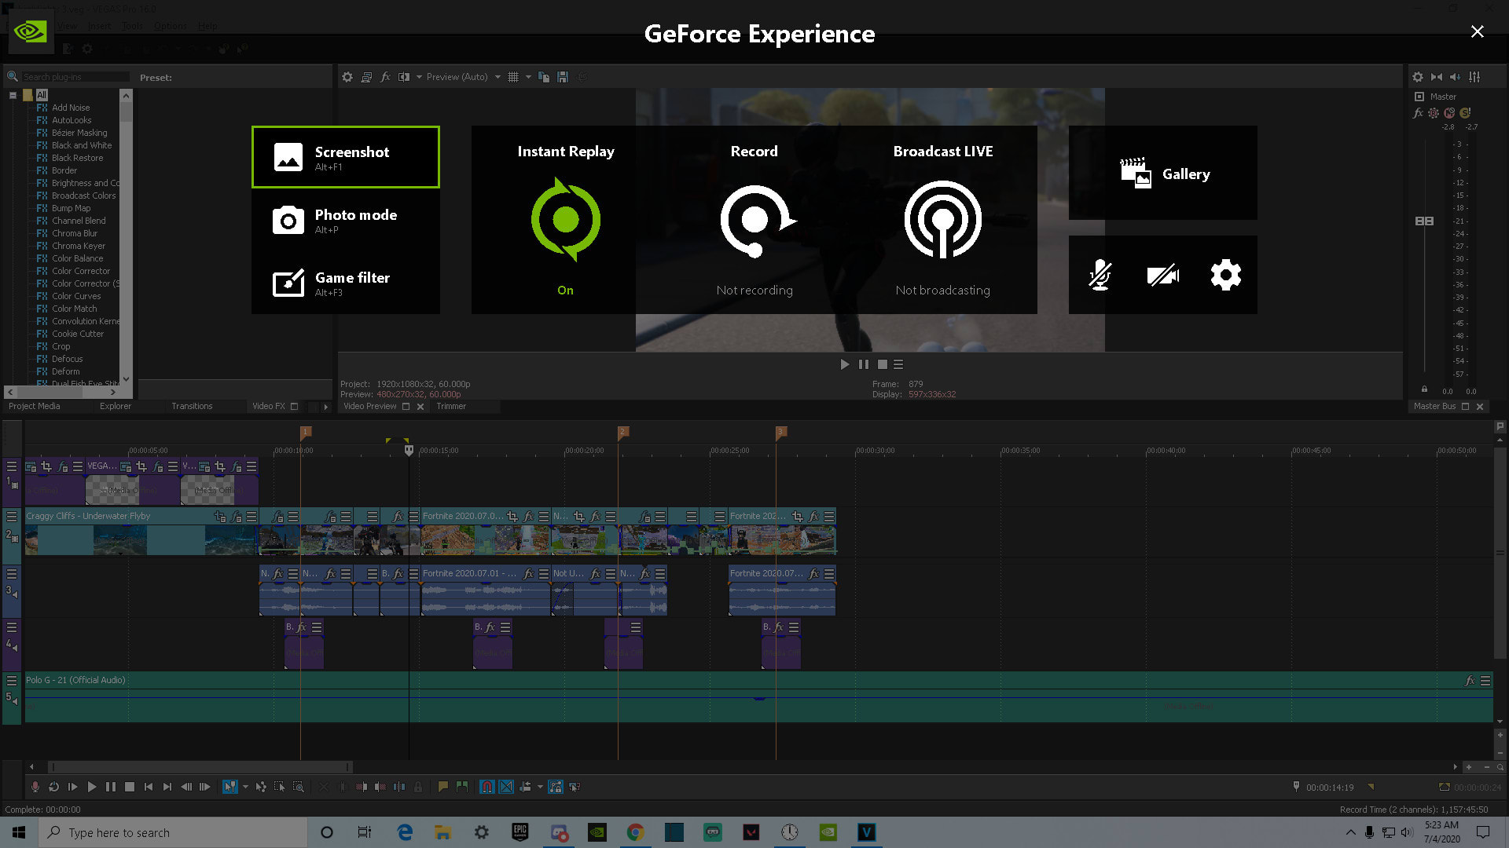The image size is (1509, 848).
Task: Switch to the Explorer tab
Action: pyautogui.click(x=116, y=406)
